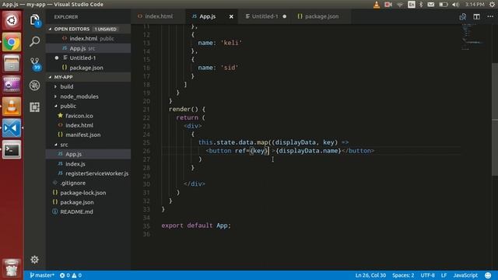Switch to the package.json tab
This screenshot has width=498, height=280.
click(321, 16)
